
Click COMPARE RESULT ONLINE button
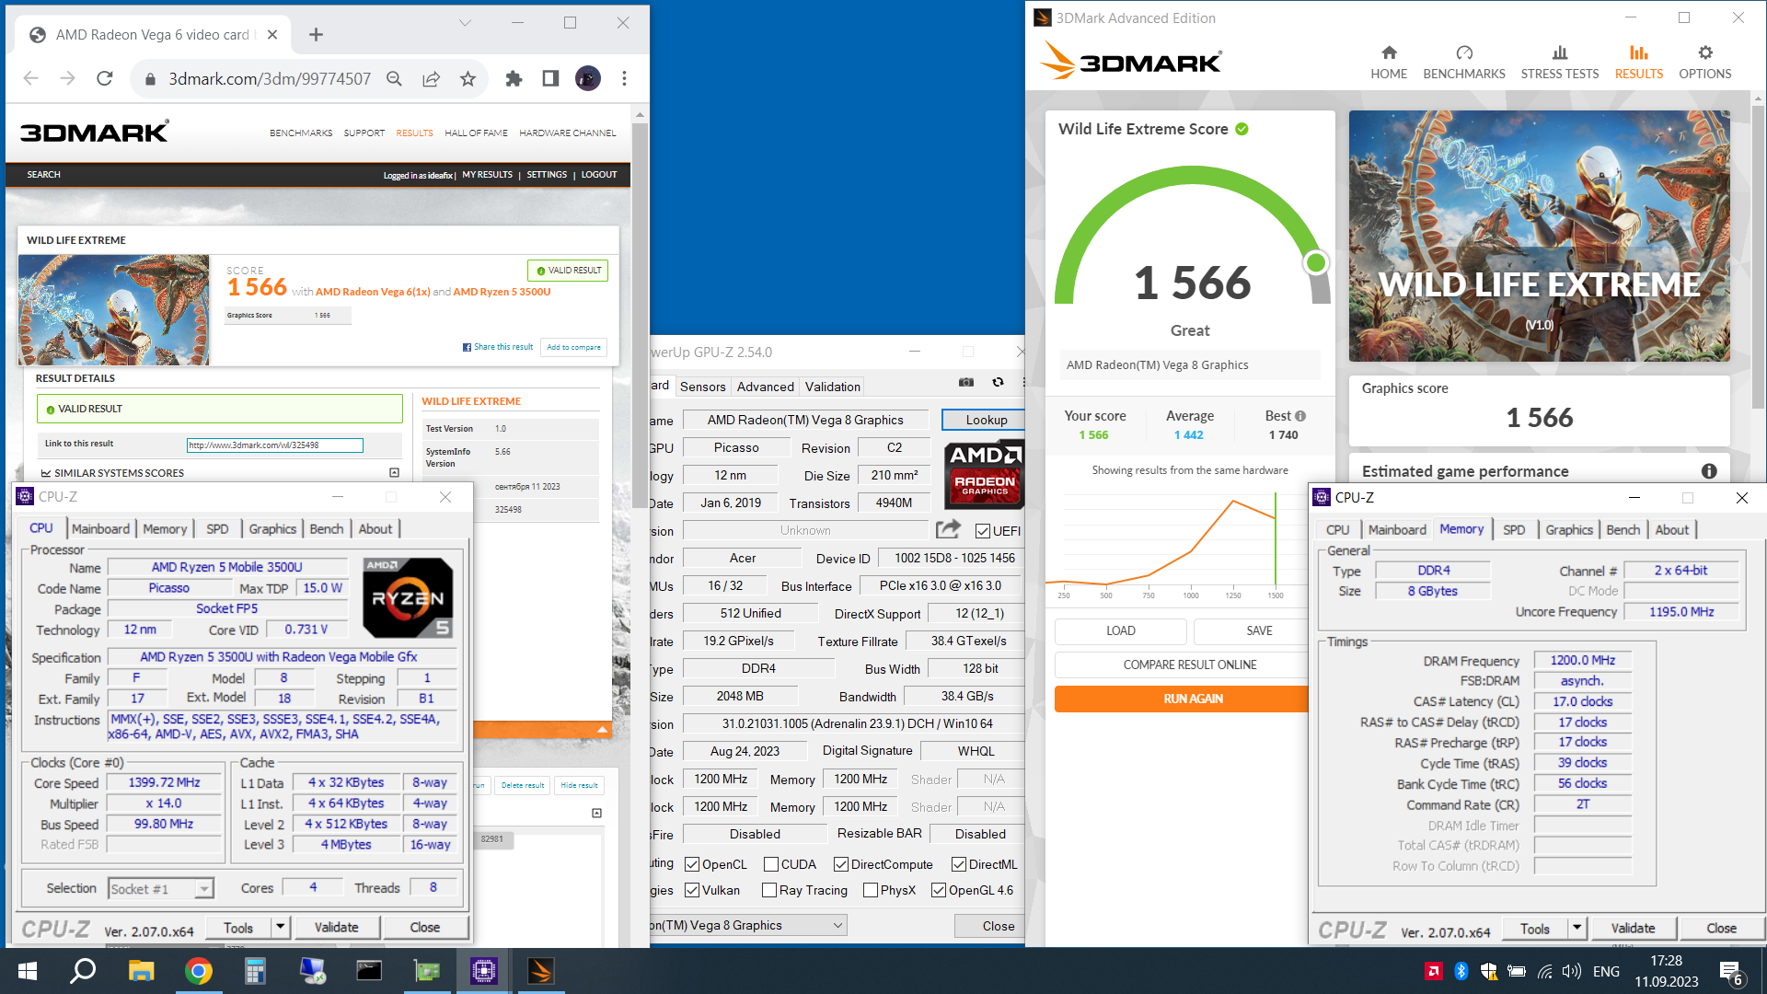(x=1189, y=665)
